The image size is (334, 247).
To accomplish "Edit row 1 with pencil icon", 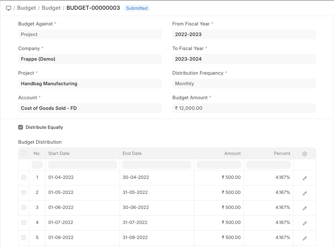I will pyautogui.click(x=305, y=178).
